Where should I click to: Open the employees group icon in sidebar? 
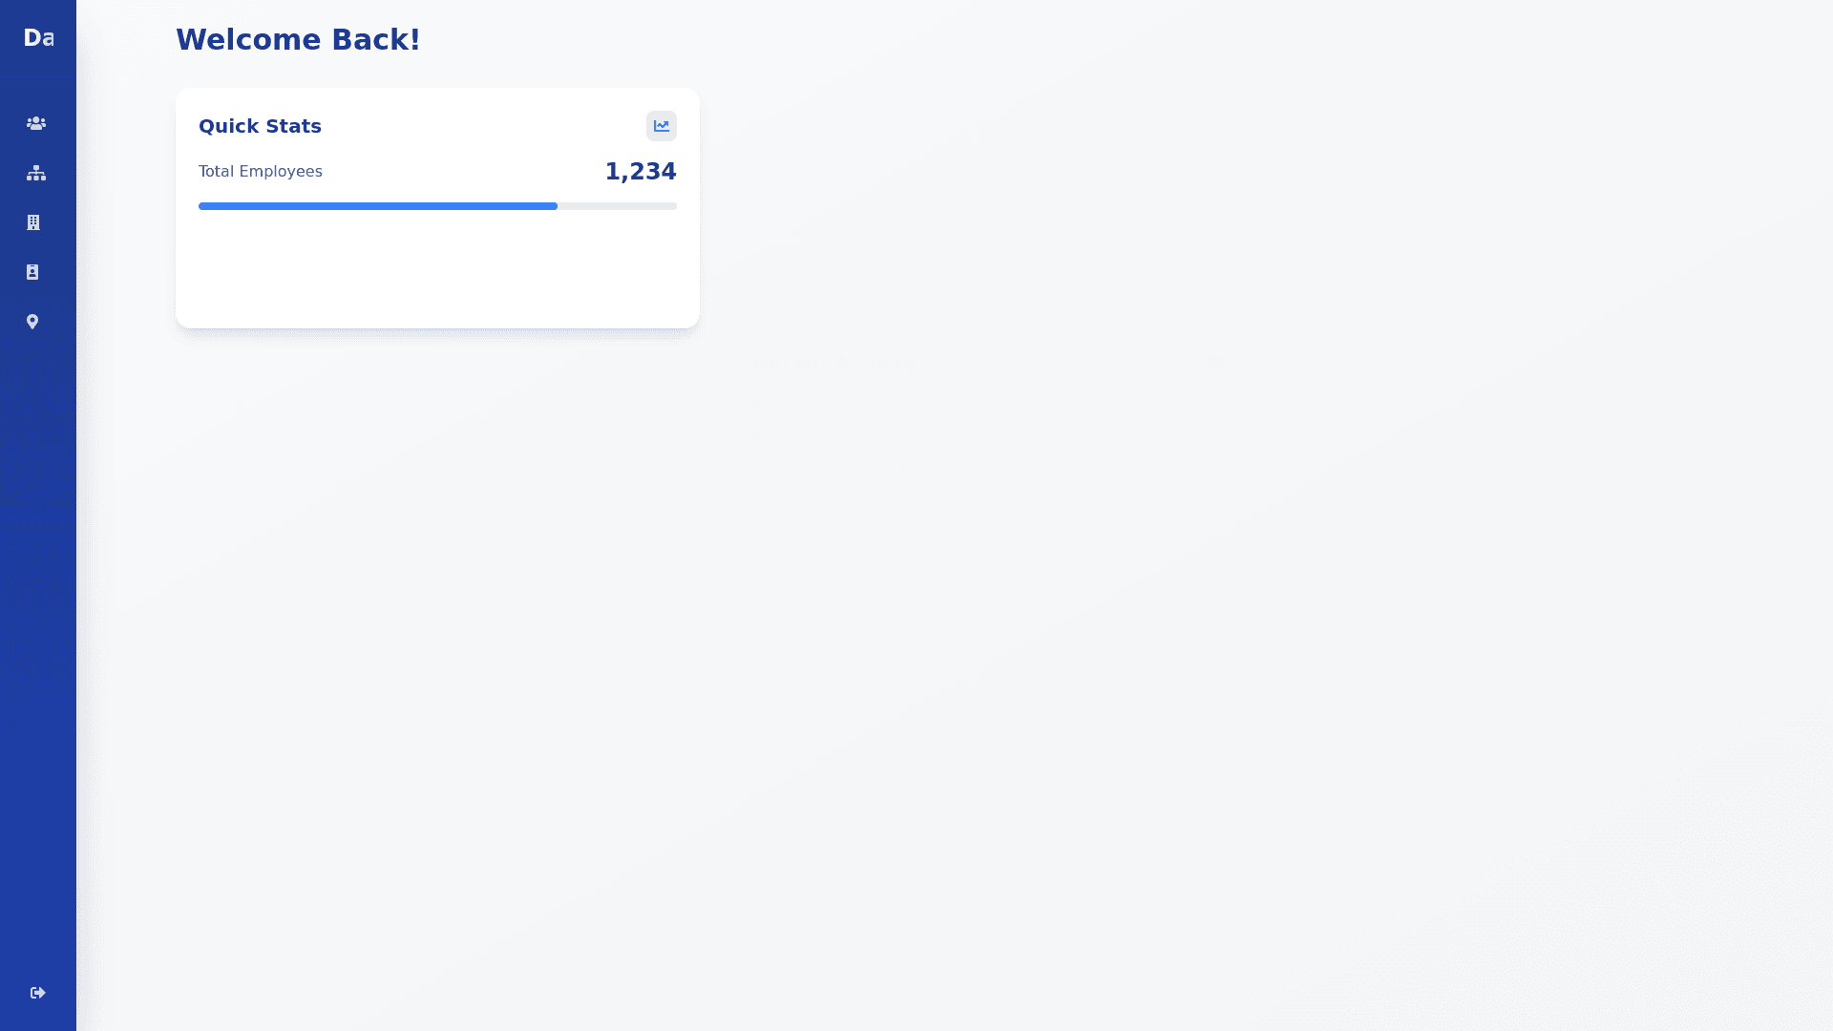36,123
